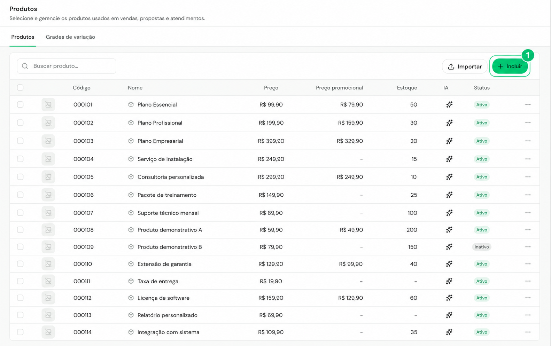
Task: Open the three-dot menu for Pacote de treinamento
Action: pos(528,195)
